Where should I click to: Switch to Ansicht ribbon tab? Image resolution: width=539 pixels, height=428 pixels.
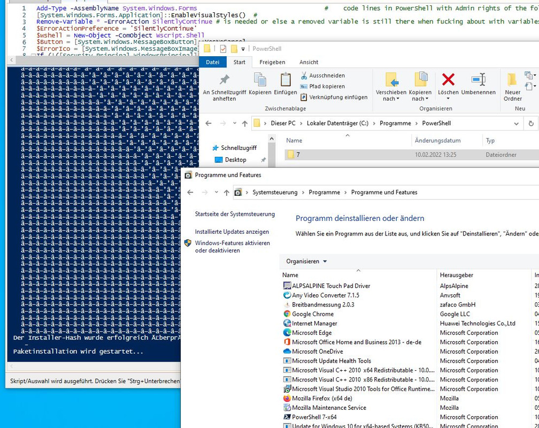pyautogui.click(x=309, y=62)
